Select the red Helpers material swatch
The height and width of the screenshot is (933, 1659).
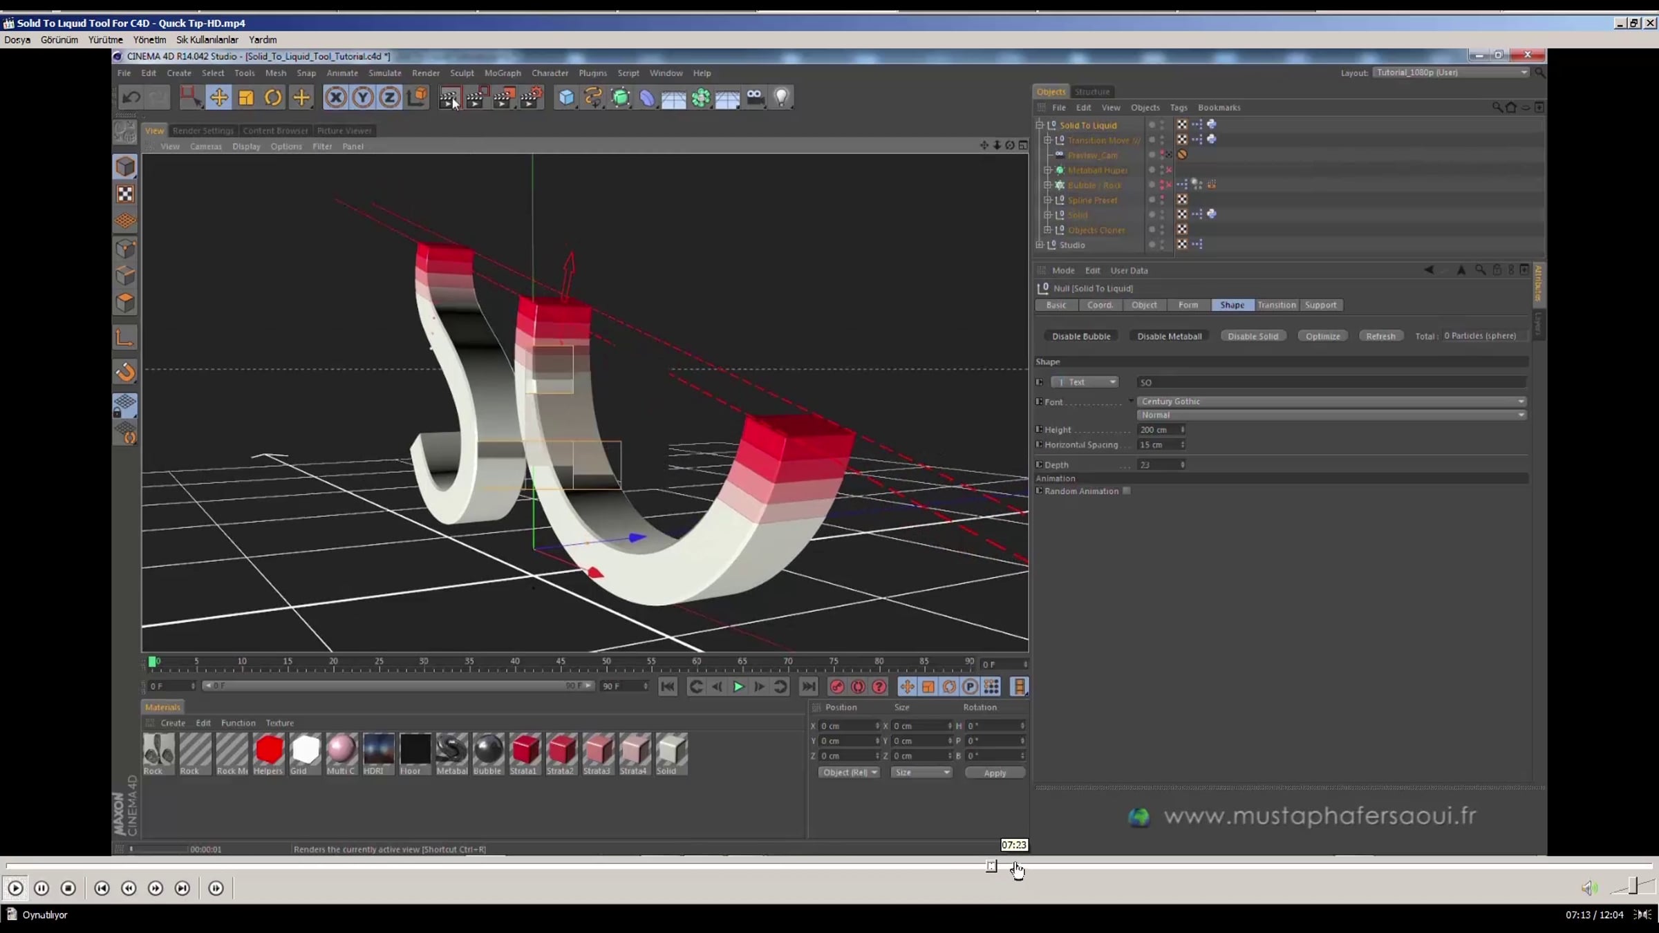click(268, 750)
